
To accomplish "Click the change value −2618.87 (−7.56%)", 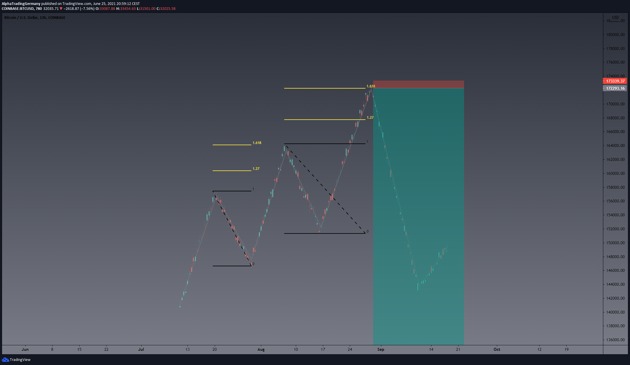I will [79, 9].
